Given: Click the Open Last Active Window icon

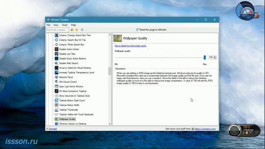Looking at the screenshot, I should 56,87.
